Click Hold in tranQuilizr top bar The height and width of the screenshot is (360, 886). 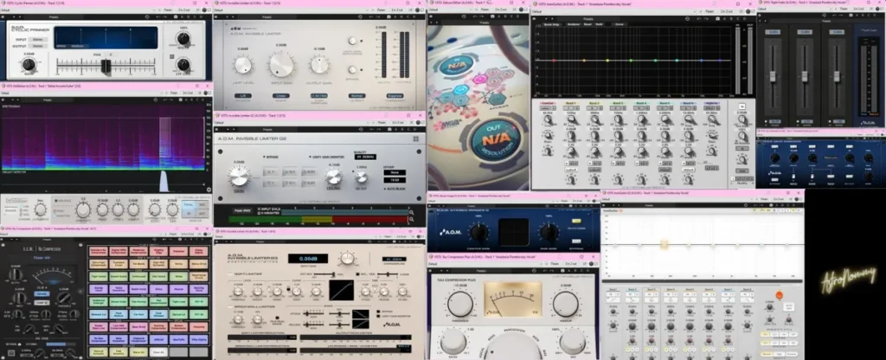599,24
